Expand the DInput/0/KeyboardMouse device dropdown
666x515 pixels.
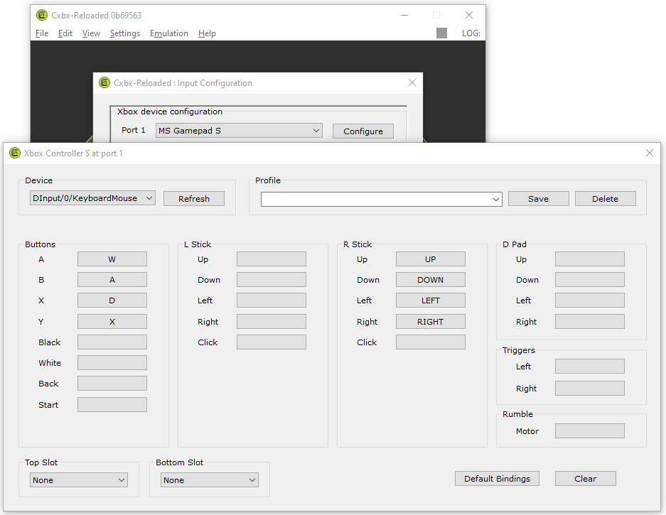coord(92,198)
